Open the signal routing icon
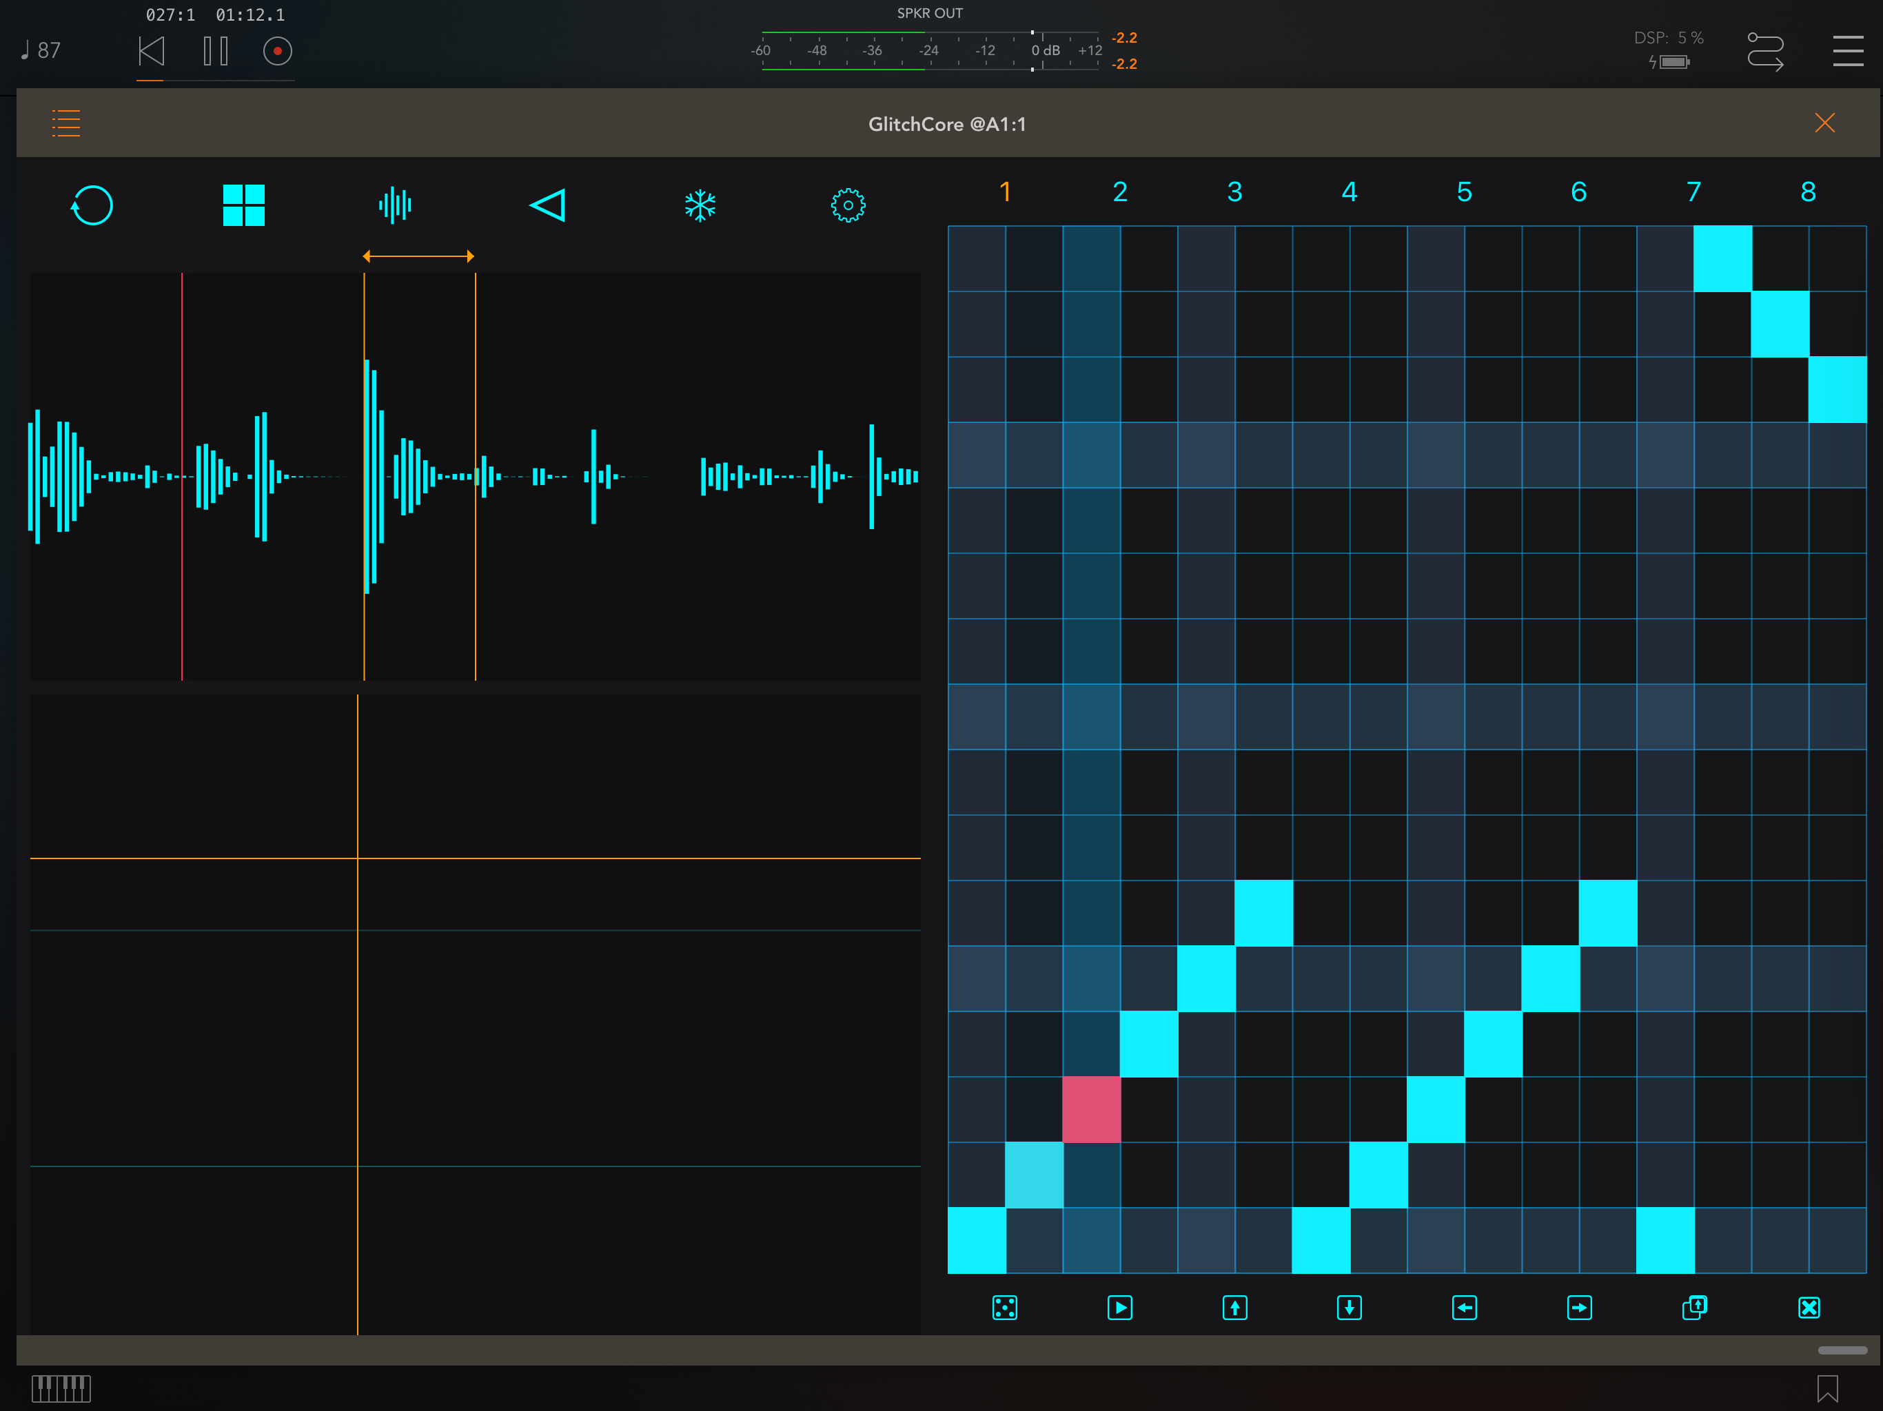This screenshot has width=1883, height=1411. 1764,51
